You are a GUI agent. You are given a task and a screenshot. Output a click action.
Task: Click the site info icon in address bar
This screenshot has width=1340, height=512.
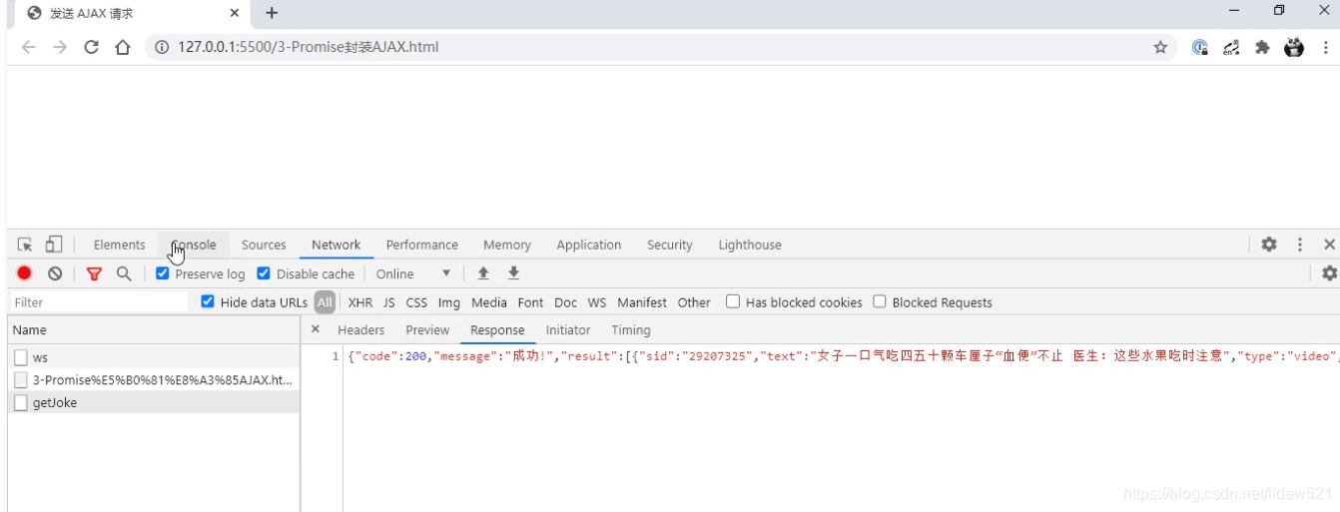point(162,47)
